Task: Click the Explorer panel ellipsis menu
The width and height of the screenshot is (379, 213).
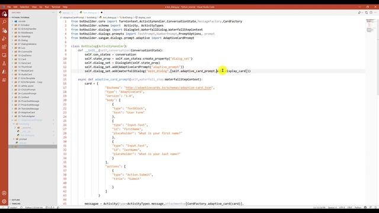Action: (53, 12)
